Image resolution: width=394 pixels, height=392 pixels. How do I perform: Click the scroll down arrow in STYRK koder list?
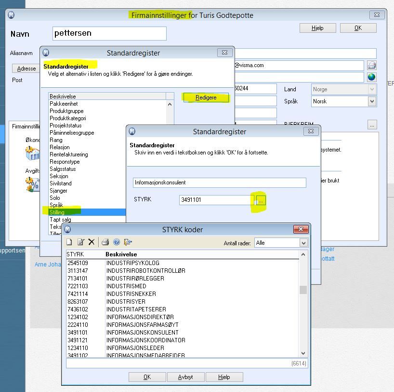click(303, 353)
